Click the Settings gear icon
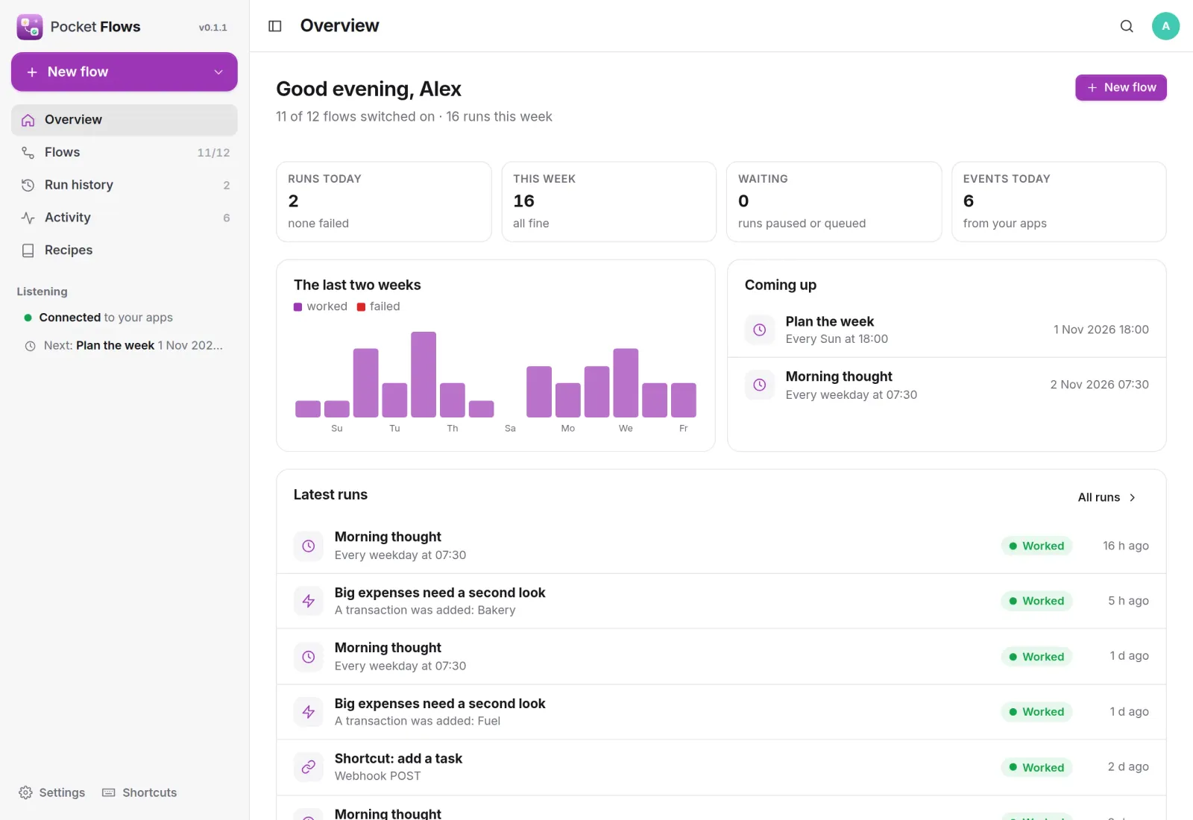1193x820 pixels. (x=25, y=792)
